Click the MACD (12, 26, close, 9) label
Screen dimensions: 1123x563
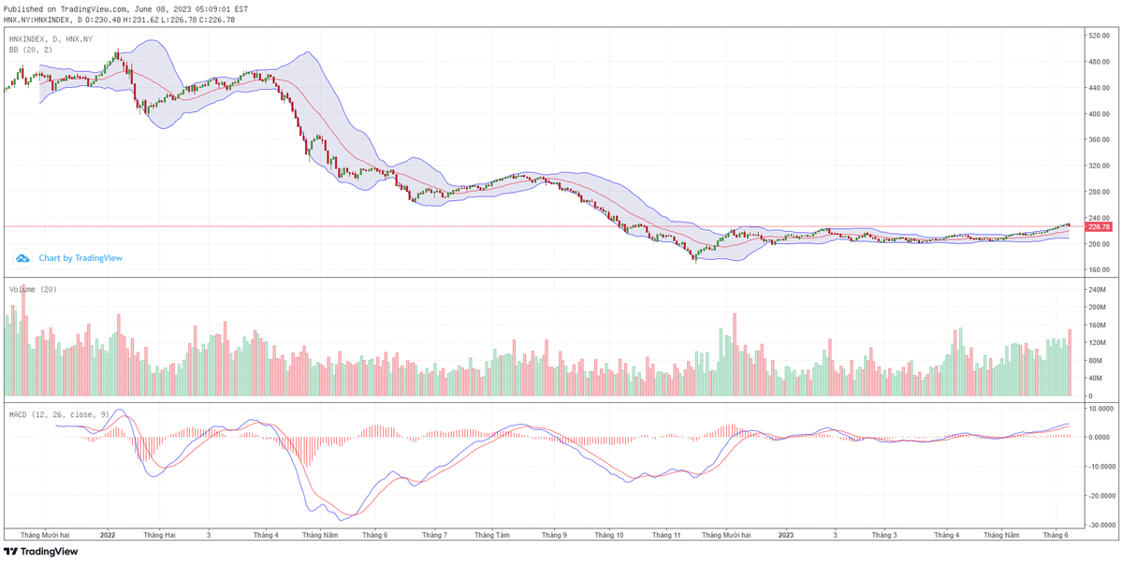59,413
